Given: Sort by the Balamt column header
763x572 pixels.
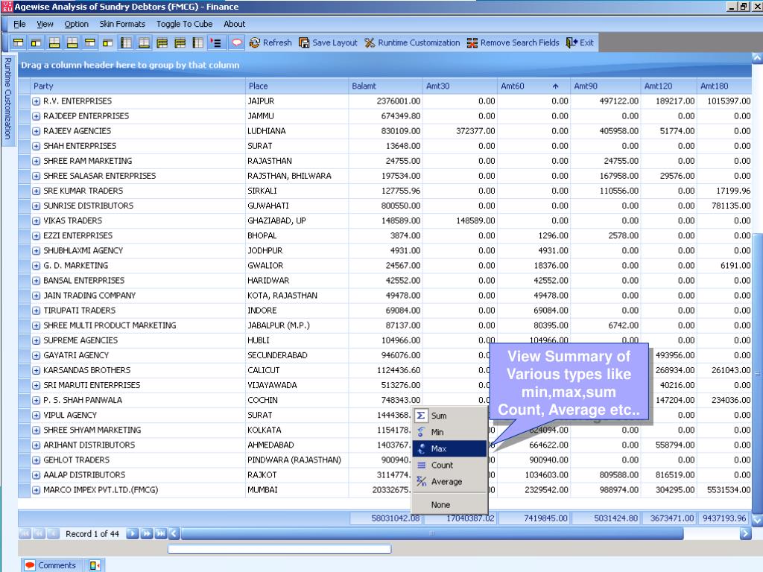Looking at the screenshot, I should (x=385, y=86).
